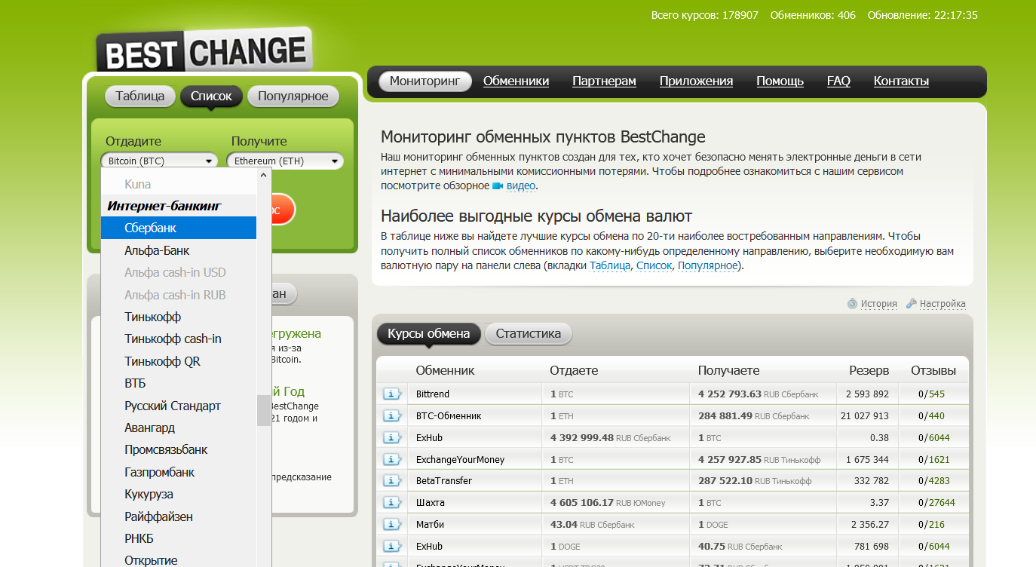The image size is (1036, 567).
Task: Click the info icon in BTC-Обменник row
Action: click(x=392, y=416)
